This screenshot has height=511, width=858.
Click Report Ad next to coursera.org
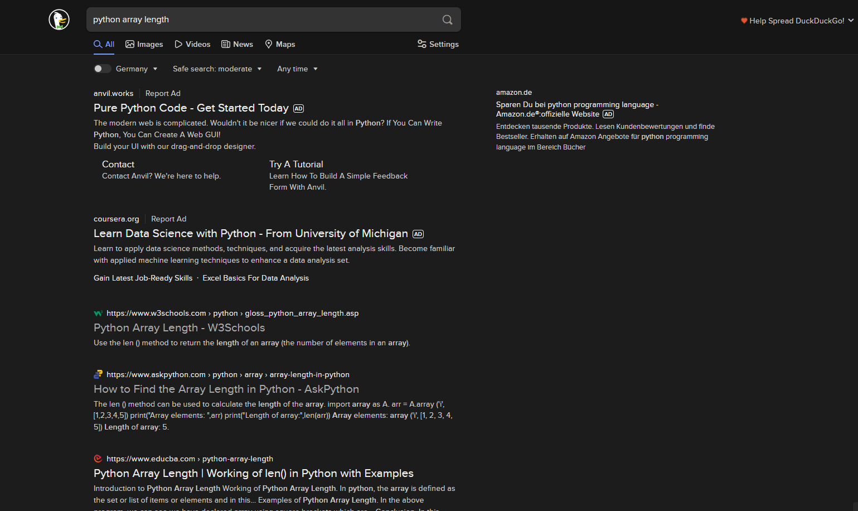[x=169, y=219]
